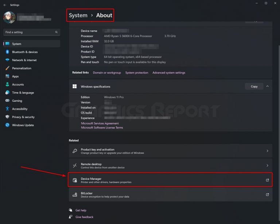Open Domain or workgroup link
The width and height of the screenshot is (280, 224).
pyautogui.click(x=107, y=72)
